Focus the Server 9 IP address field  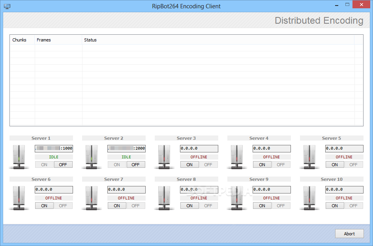[272, 190]
